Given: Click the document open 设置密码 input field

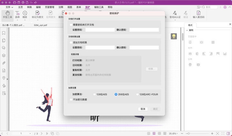Looking at the screenshot, I should click(x=100, y=30).
